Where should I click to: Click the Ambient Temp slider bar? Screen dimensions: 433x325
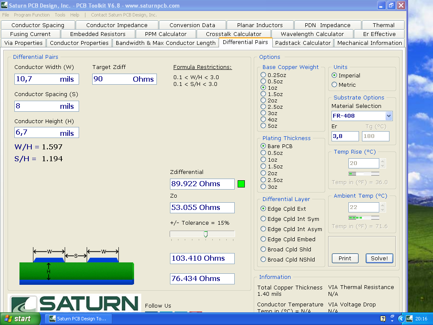364,218
